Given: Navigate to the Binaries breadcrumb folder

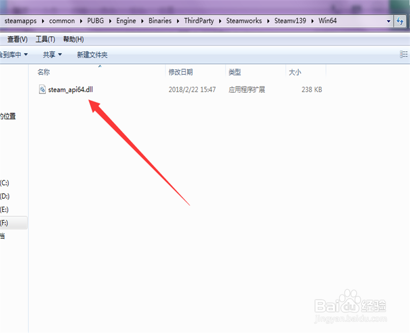Looking at the screenshot, I should [160, 21].
